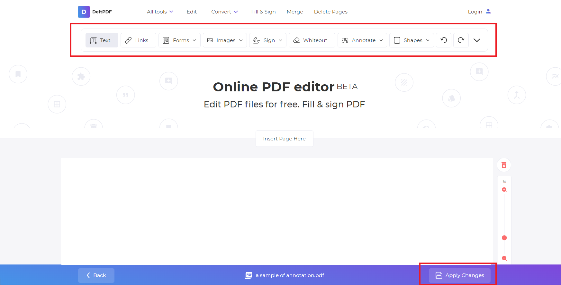Open the Shapes tool dropdown
The width and height of the screenshot is (561, 285).
click(412, 40)
